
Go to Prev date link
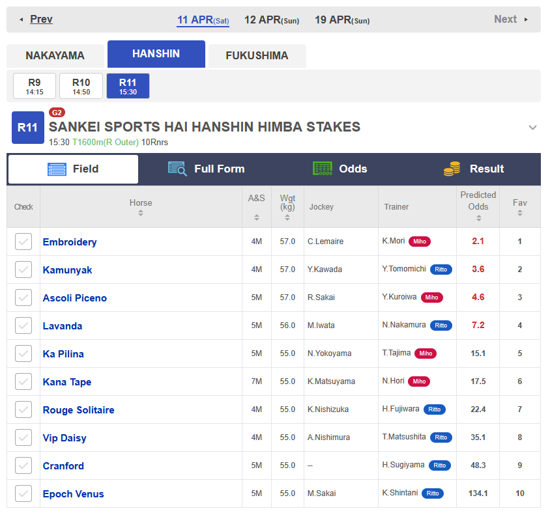[x=41, y=20]
